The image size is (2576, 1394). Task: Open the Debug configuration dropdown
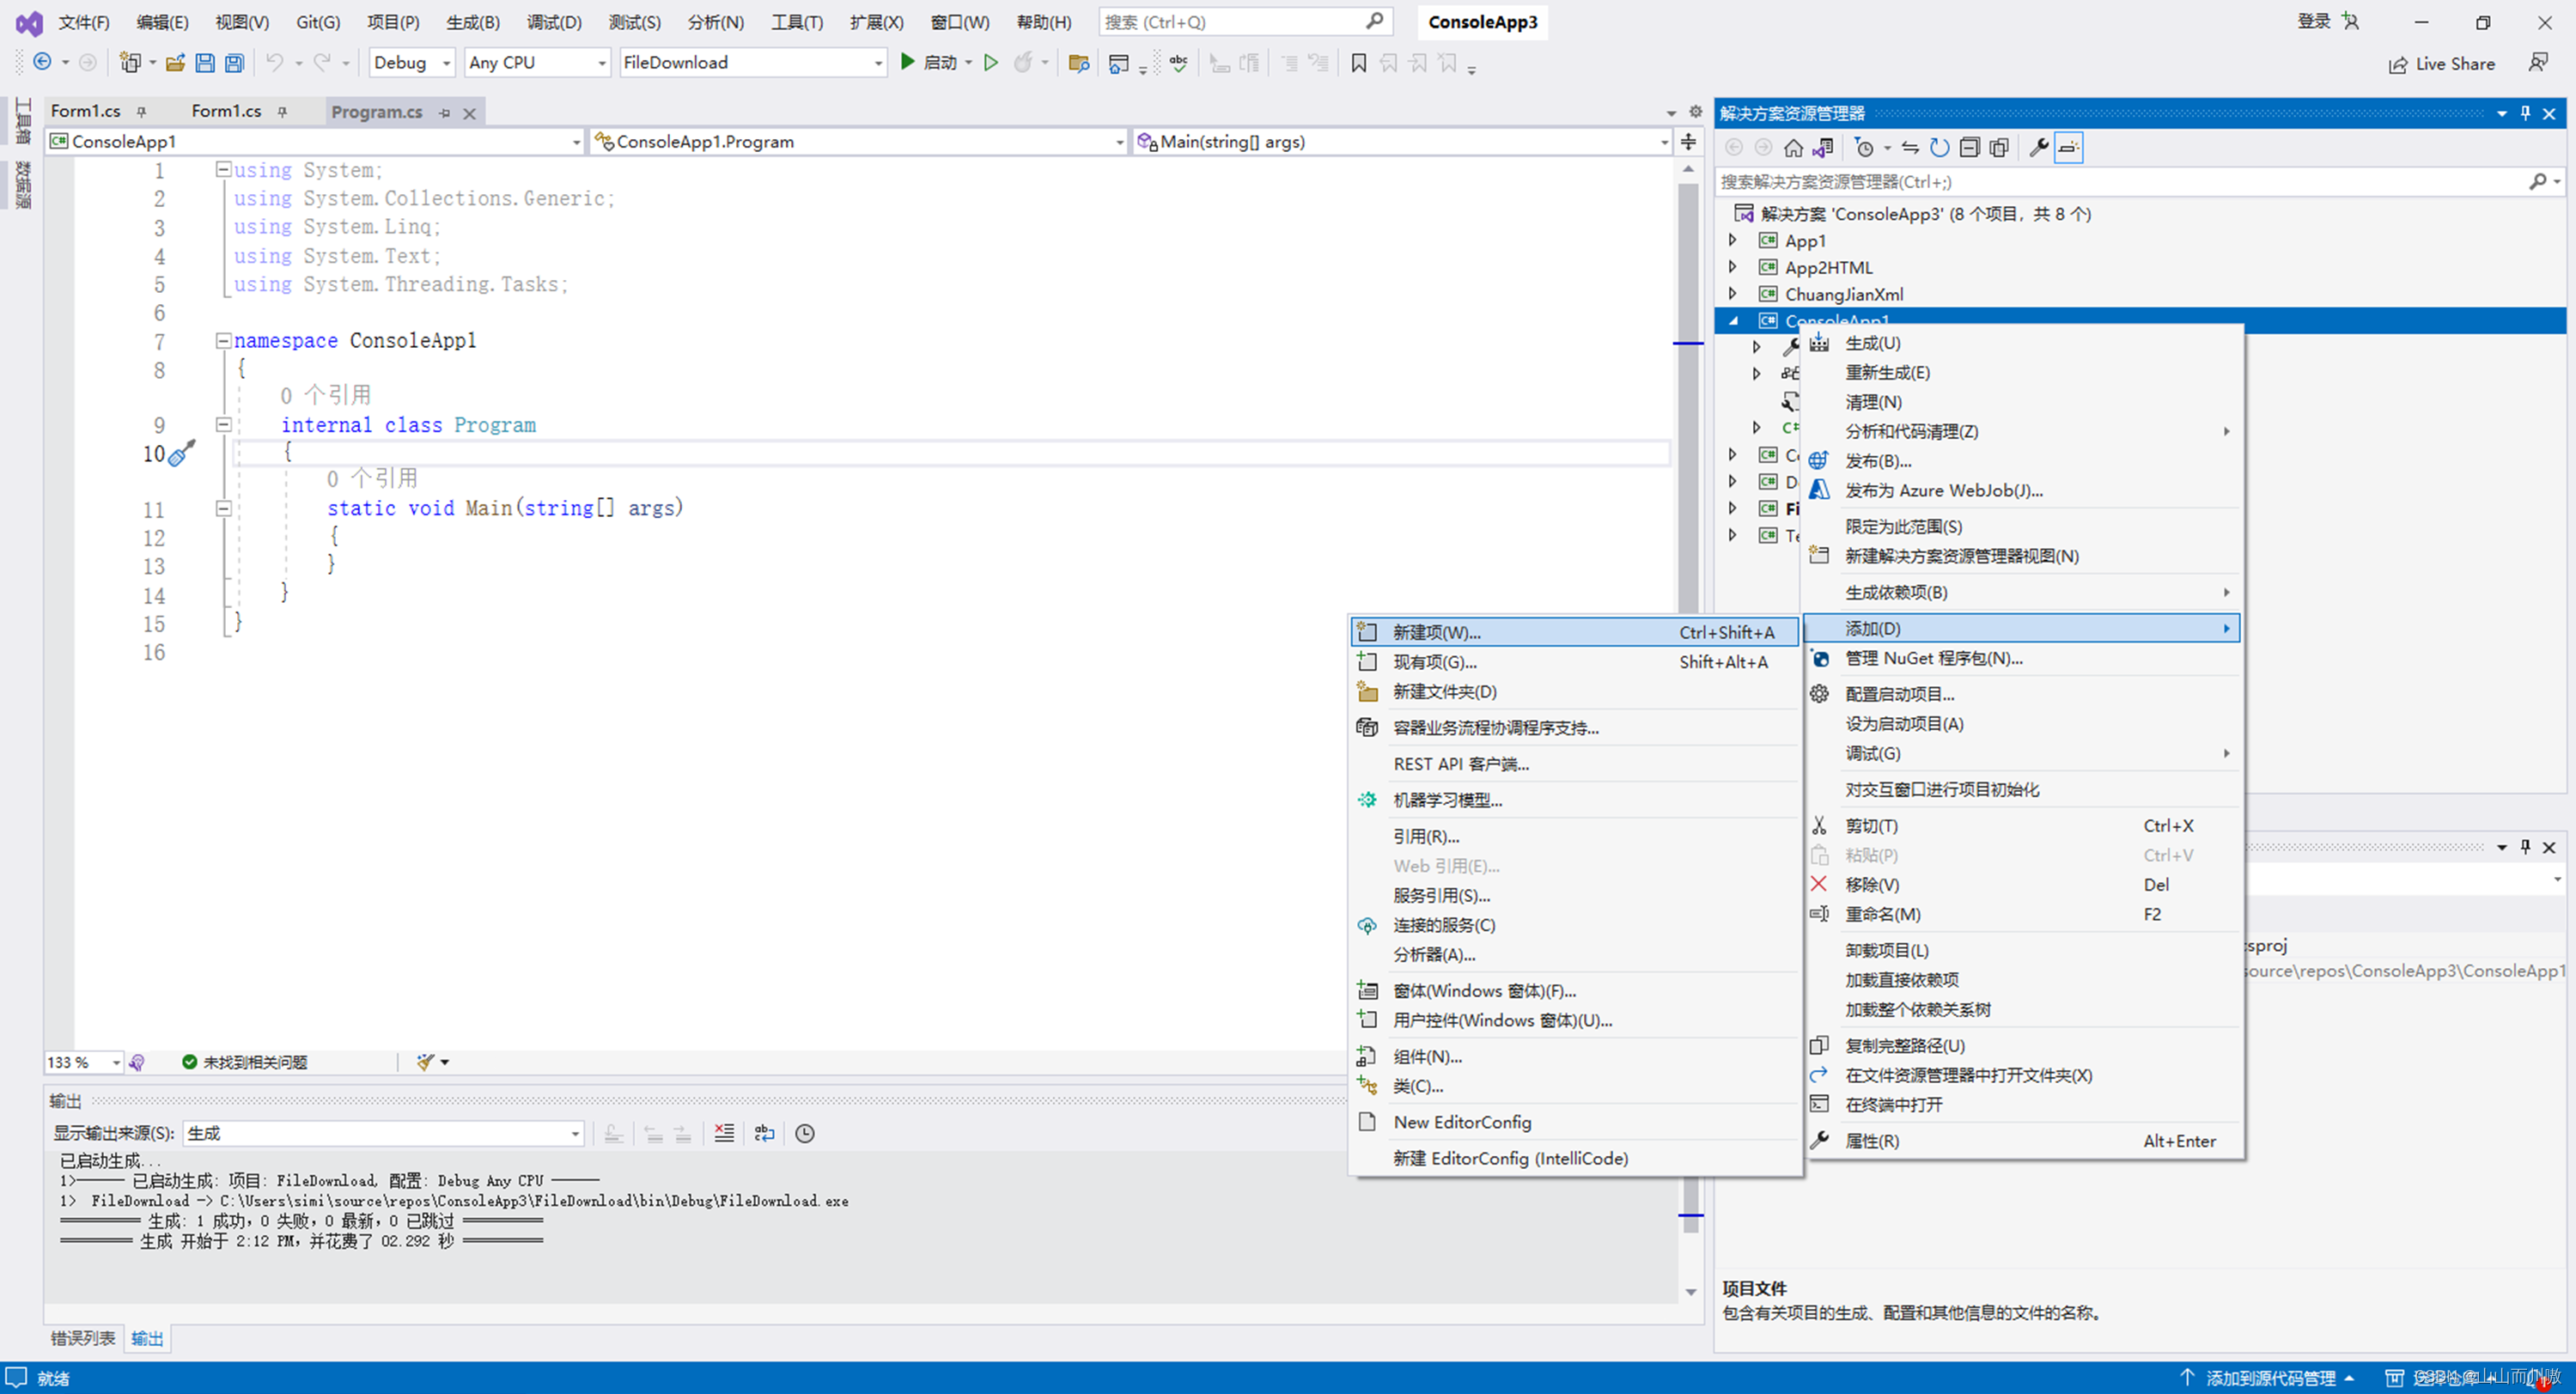pos(446,63)
